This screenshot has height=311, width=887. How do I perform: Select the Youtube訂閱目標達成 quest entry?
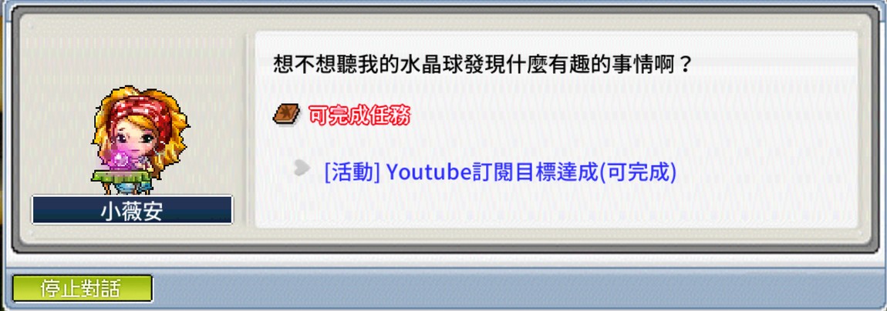tap(501, 172)
